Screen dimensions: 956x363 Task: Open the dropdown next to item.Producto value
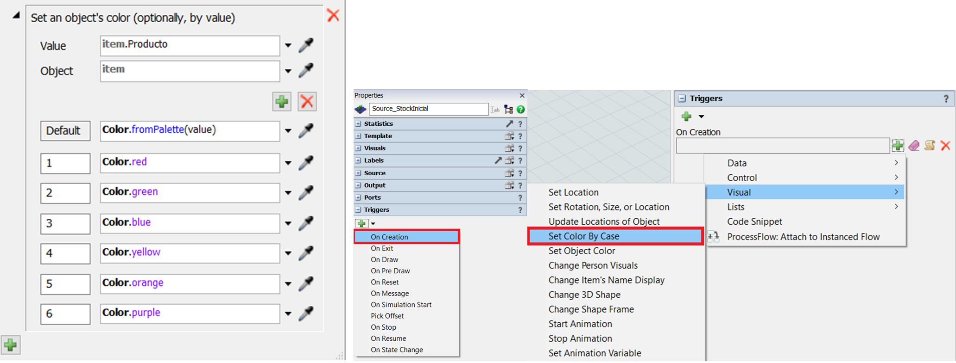point(288,45)
